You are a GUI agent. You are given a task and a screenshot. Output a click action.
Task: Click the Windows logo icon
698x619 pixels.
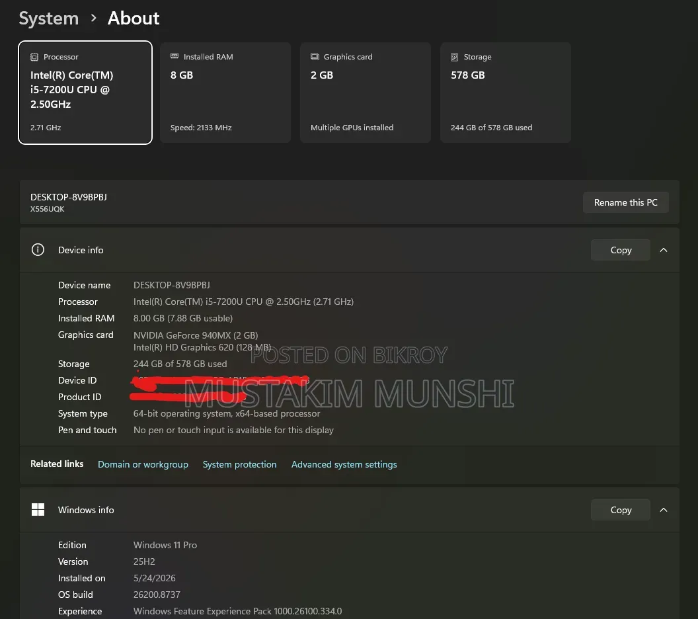(38, 509)
